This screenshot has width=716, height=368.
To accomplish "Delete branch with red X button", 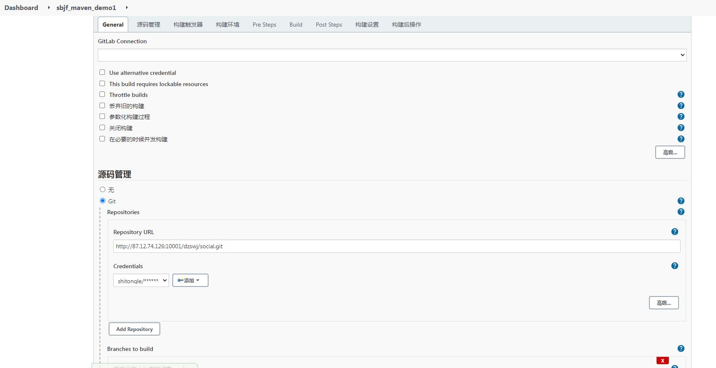I will point(663,361).
